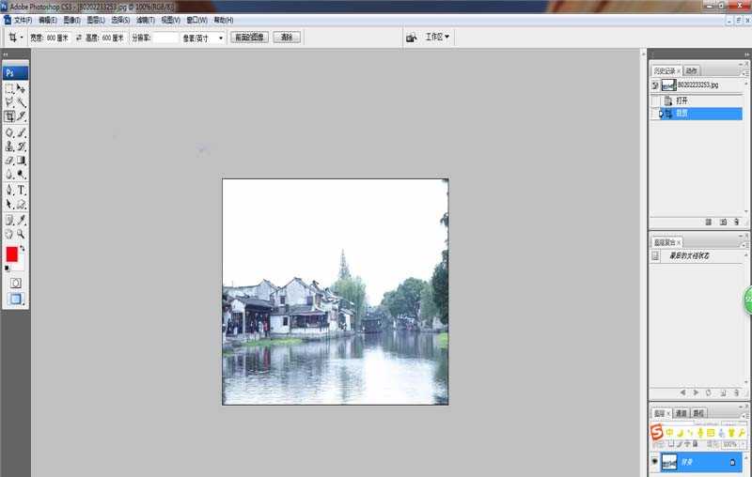Switch to the 动作 actions tab
Viewport: 752px width, 477px height.
pos(691,70)
